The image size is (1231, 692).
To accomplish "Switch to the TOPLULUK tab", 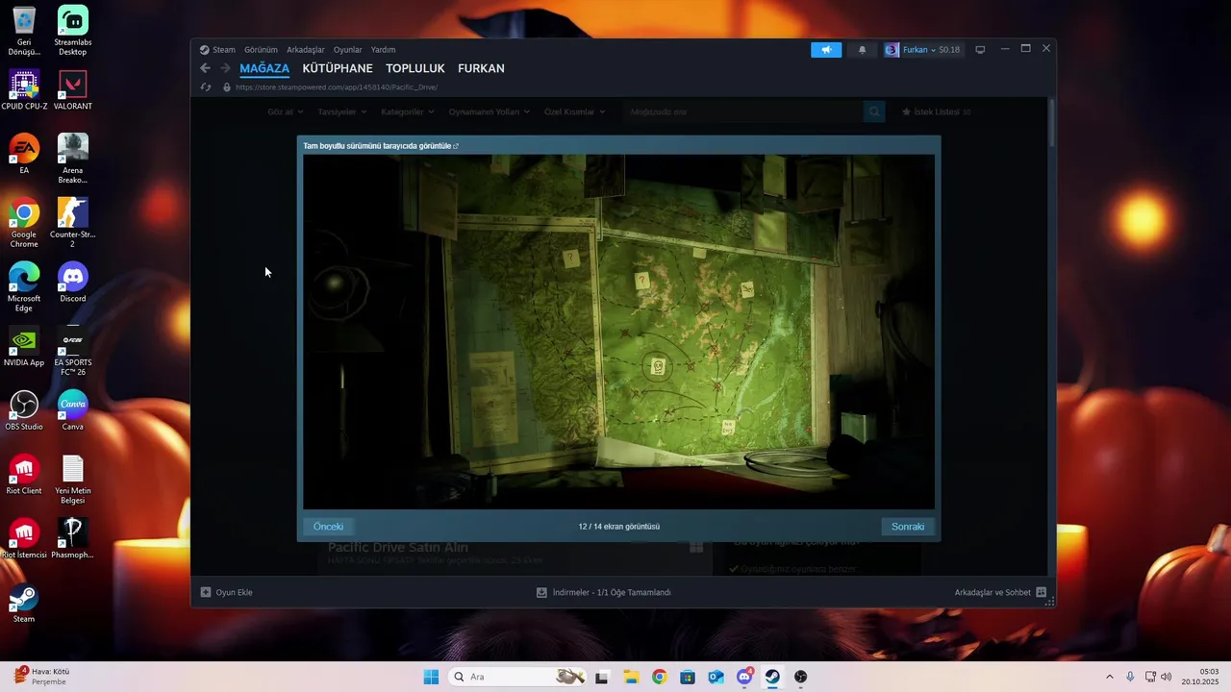I will tap(415, 68).
